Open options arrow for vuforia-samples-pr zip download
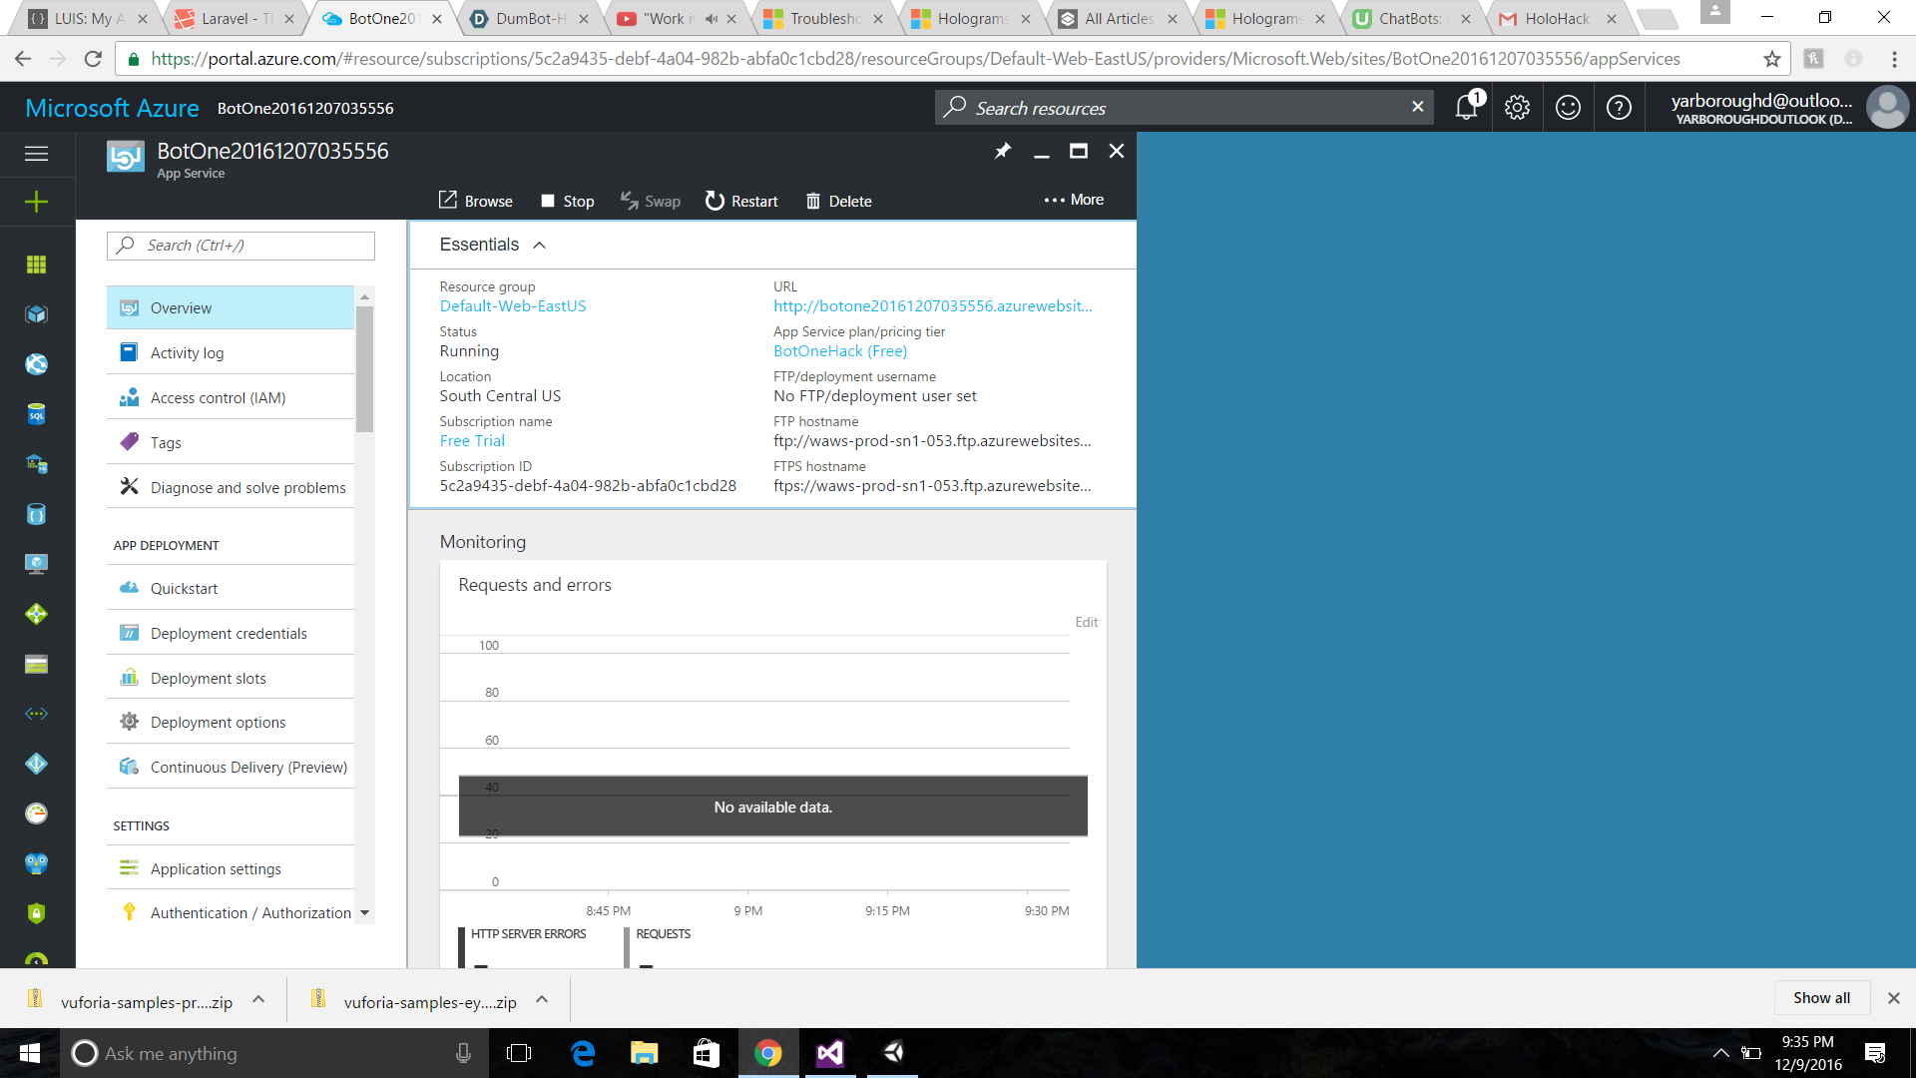 coord(258,999)
